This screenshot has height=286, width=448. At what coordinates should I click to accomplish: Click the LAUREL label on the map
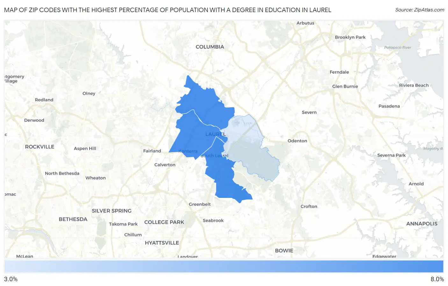coord(215,134)
